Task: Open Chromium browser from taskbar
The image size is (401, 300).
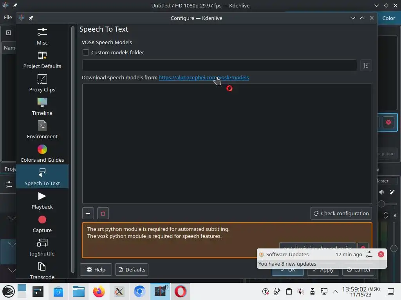Action: tap(140, 291)
